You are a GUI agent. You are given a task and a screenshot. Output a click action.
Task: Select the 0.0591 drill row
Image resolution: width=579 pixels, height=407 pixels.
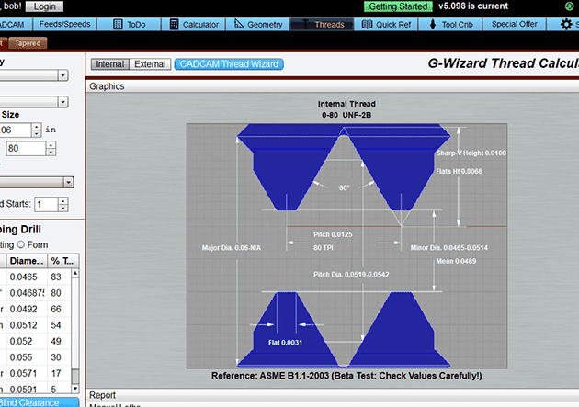click(35, 389)
